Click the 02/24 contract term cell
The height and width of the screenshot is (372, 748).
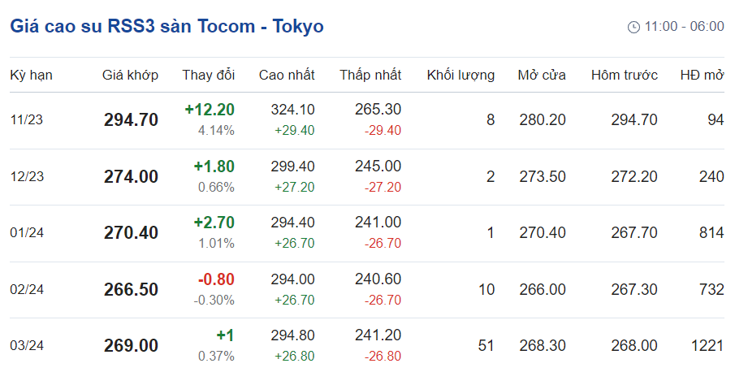point(26,289)
